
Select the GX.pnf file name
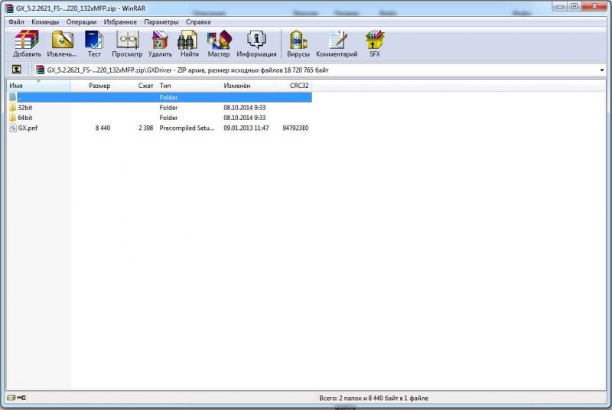[x=28, y=128]
